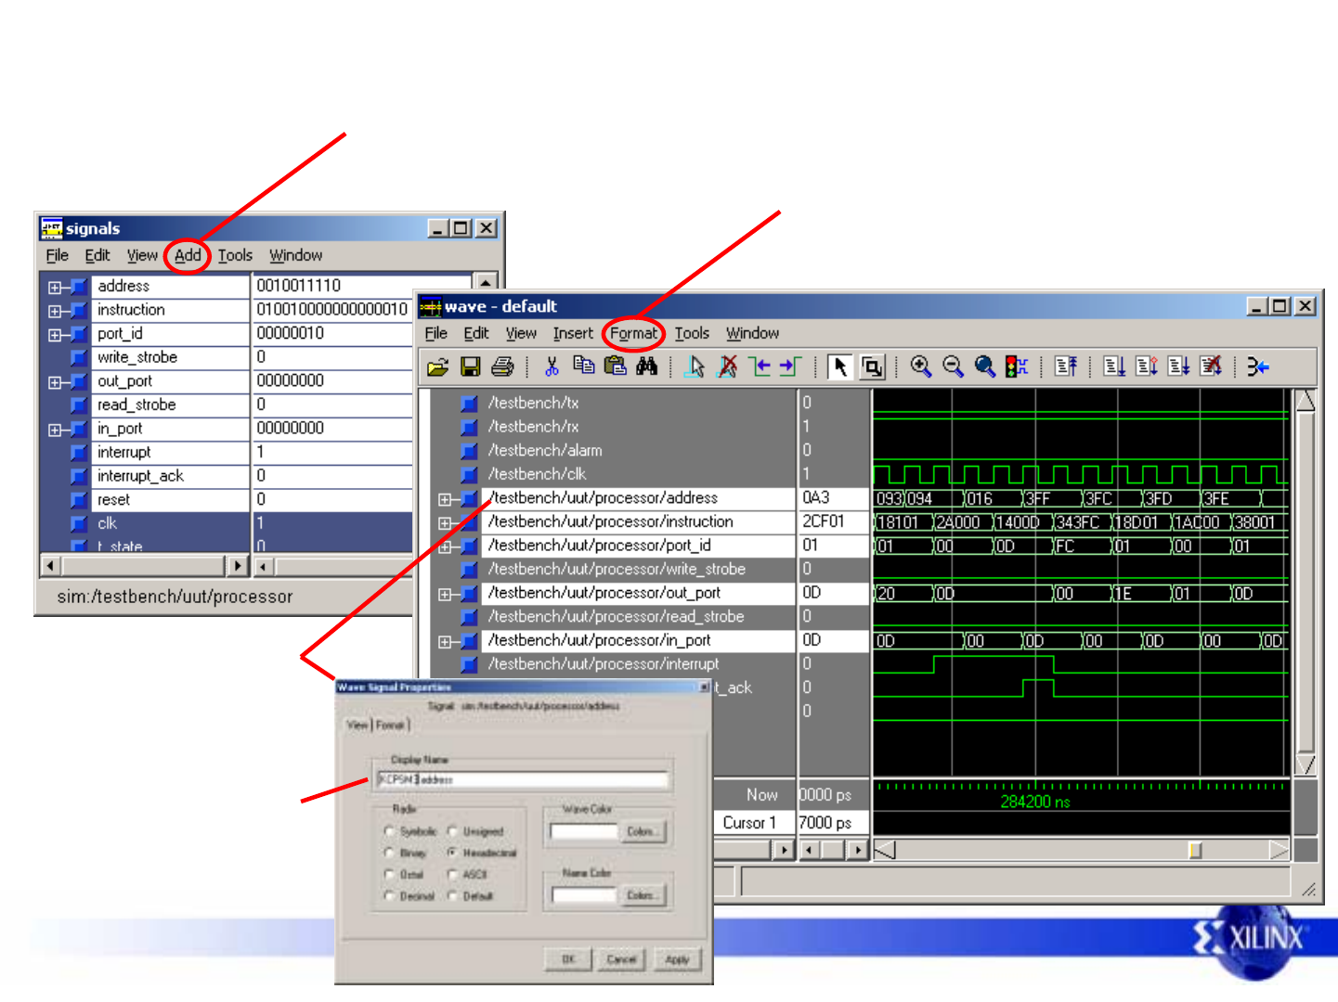Viewport: 1338px width, 1002px height.
Task: Expand out_port signal in signals window
Action: click(x=55, y=382)
